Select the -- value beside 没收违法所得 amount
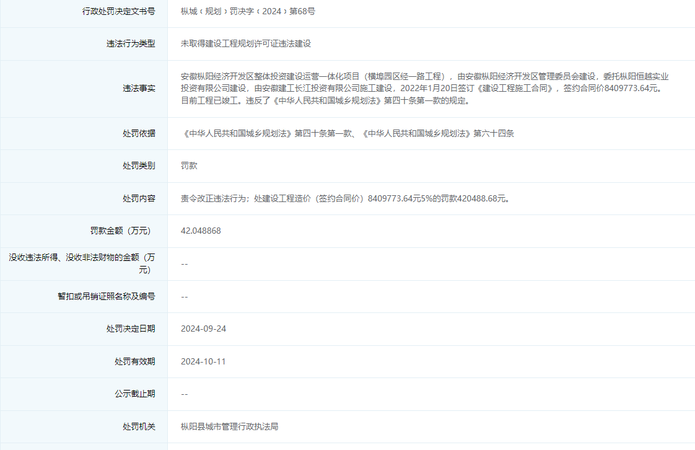 (185, 264)
